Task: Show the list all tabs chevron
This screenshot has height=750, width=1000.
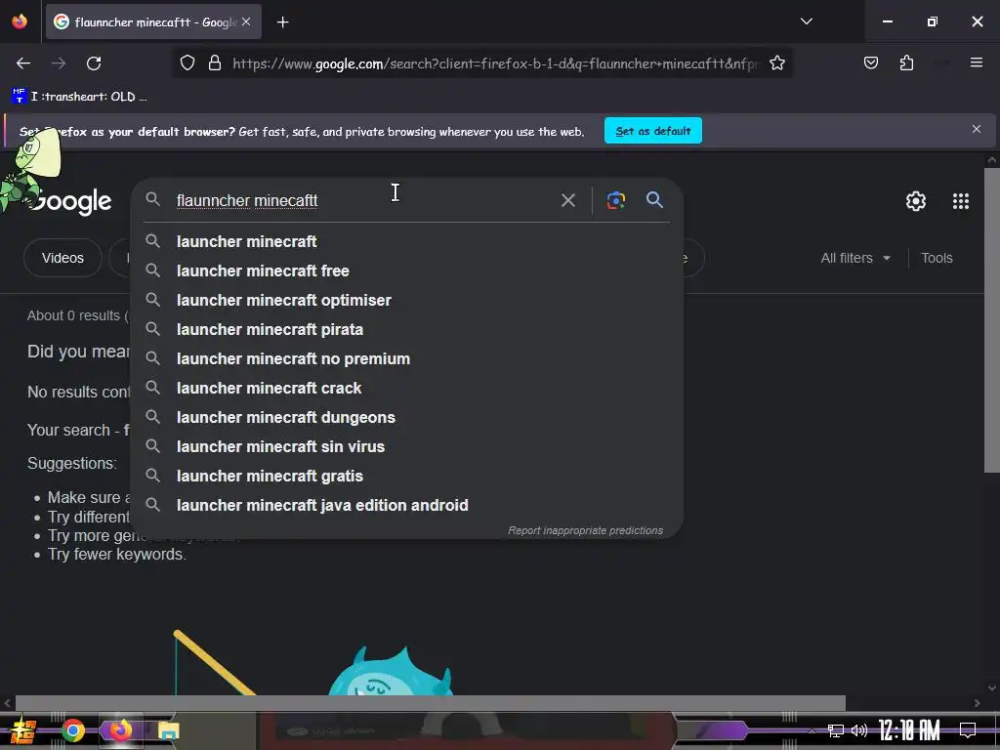Action: 806,21
